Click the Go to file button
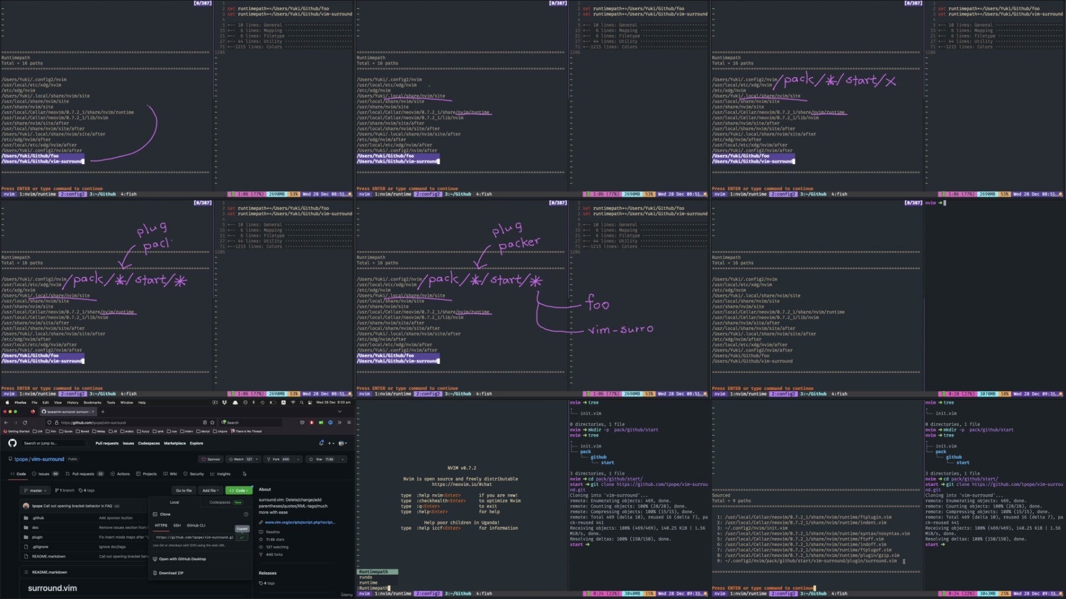This screenshot has width=1066, height=599. pyautogui.click(x=184, y=491)
